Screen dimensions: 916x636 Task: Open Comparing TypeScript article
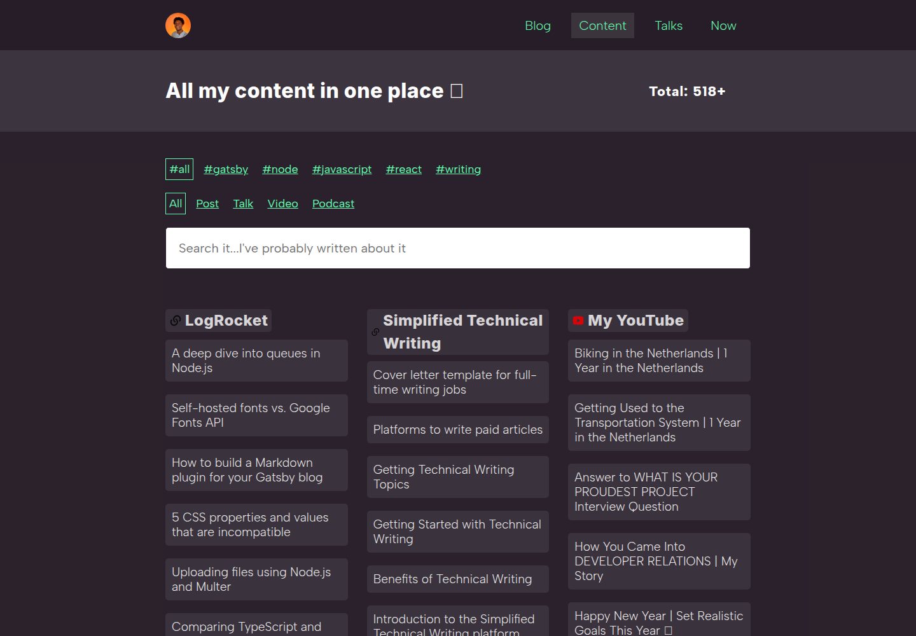coord(256,625)
